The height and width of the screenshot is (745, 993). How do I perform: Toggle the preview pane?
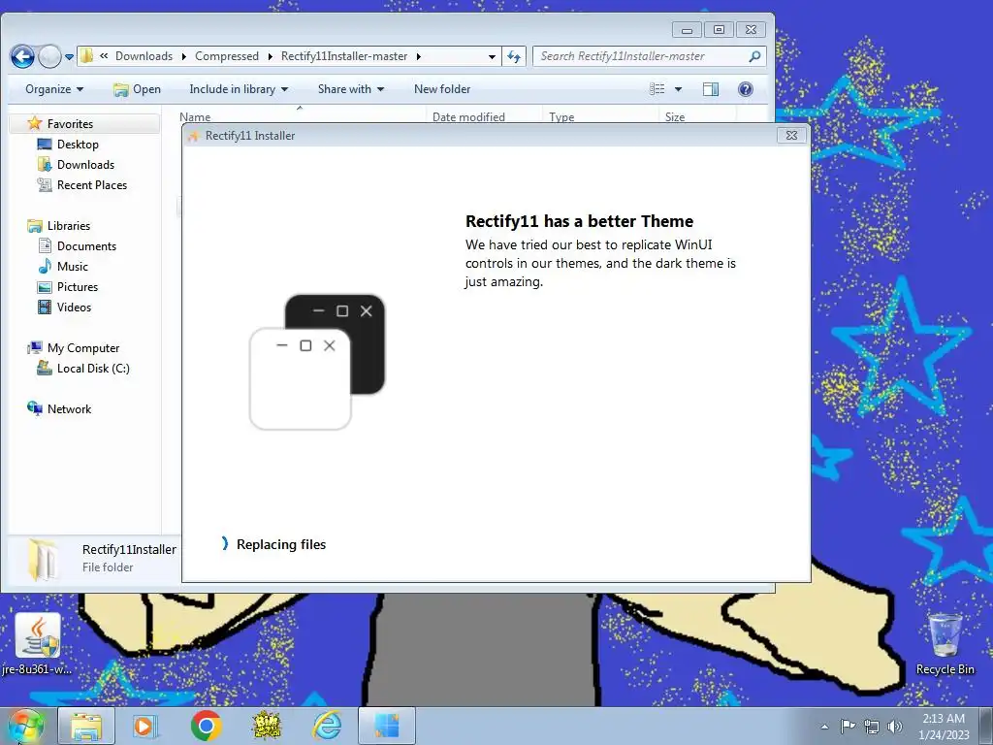pos(711,89)
